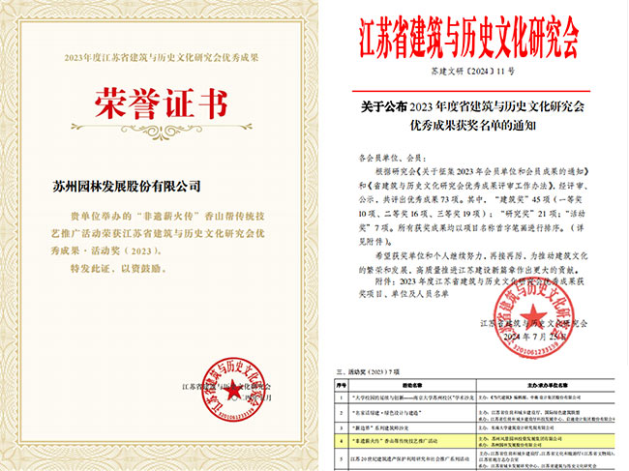
Task: Click table row 5 about 江苏20世纪建筑遗产
Action: (x=475, y=459)
